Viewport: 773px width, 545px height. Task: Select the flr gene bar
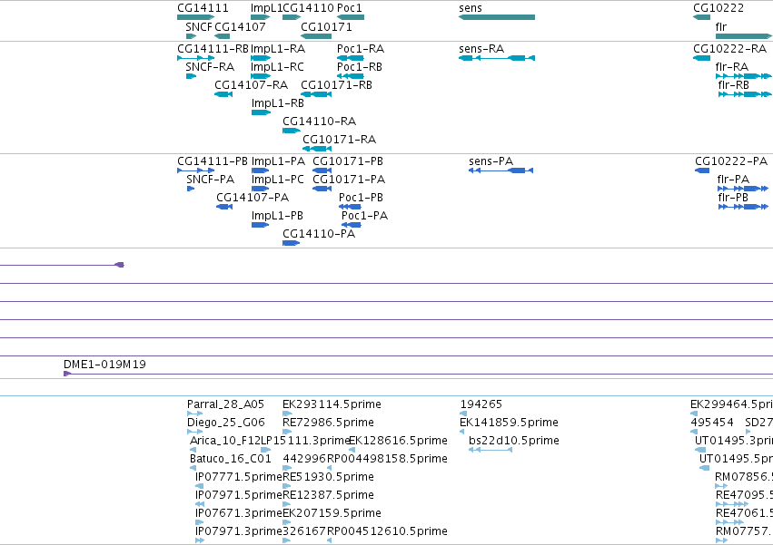pyautogui.click(x=743, y=36)
